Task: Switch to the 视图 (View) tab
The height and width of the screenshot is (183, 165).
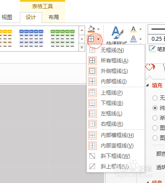Action: 7,17
